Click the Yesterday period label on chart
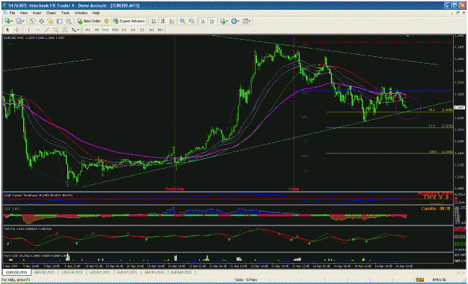The width and height of the screenshot is (468, 284). tap(174, 189)
